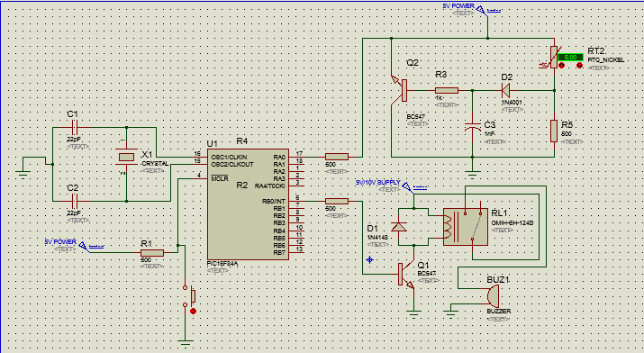Click pin 17 number on RA0
Image resolution: width=644 pixels, height=353 pixels.
tap(299, 153)
